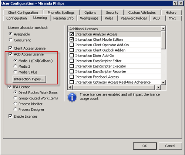Screen dimensions: 185x155
Task: Switch to the Phonetic Spellings tab
Action: (61, 13)
